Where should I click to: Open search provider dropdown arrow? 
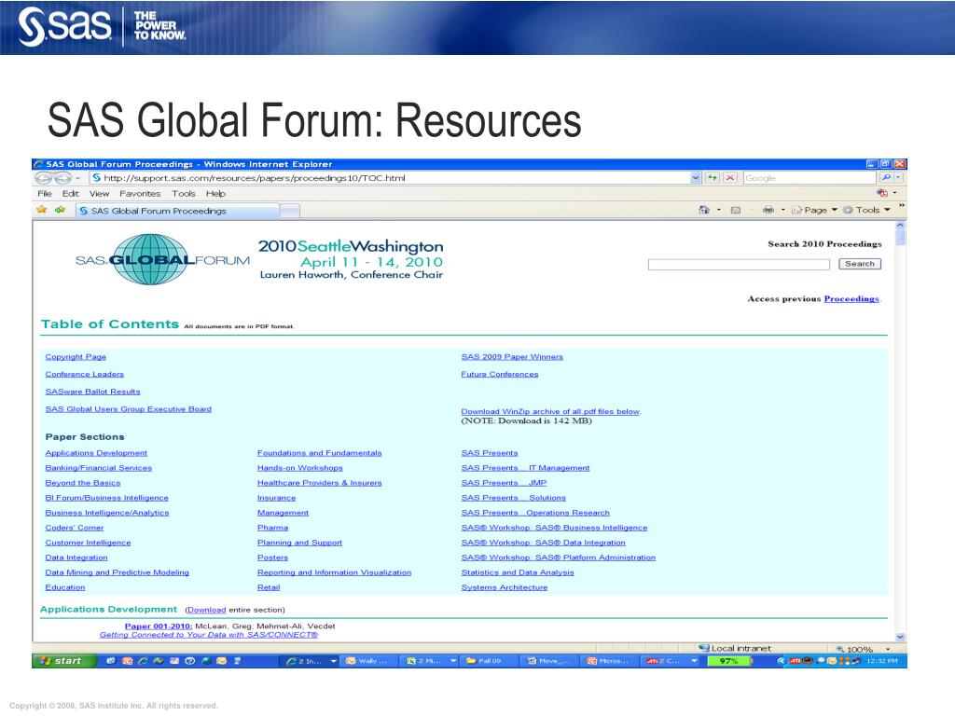click(x=898, y=178)
